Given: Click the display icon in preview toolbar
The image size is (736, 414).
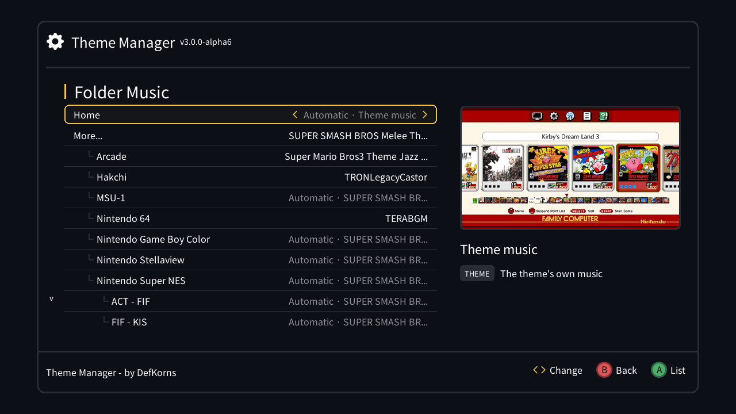Looking at the screenshot, I should [x=537, y=116].
